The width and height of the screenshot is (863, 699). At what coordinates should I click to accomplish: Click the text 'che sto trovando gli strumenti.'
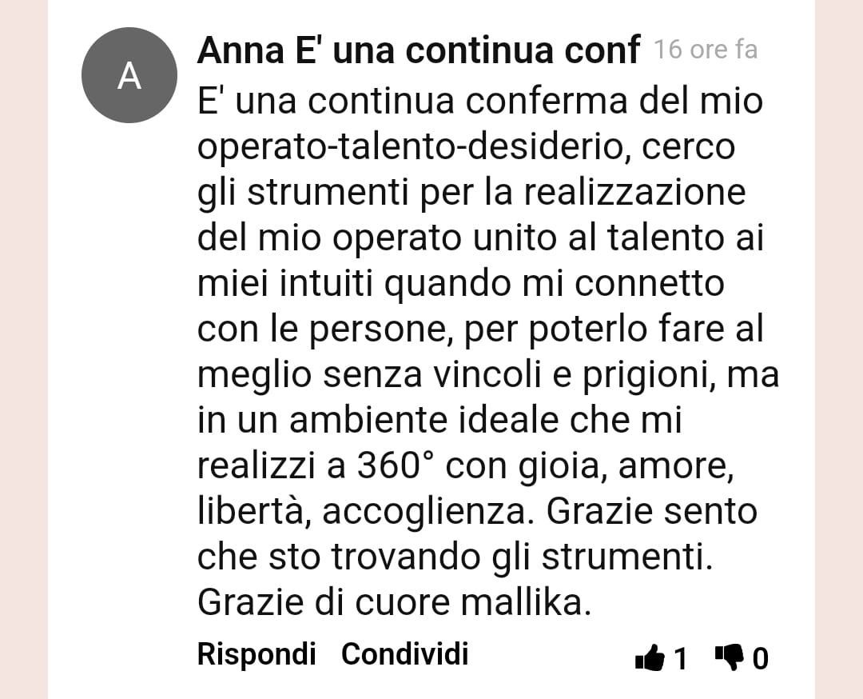pyautogui.click(x=455, y=557)
